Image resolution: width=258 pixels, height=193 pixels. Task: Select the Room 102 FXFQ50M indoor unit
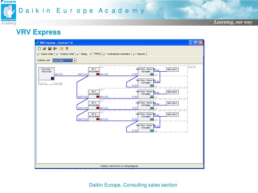pos(146,83)
